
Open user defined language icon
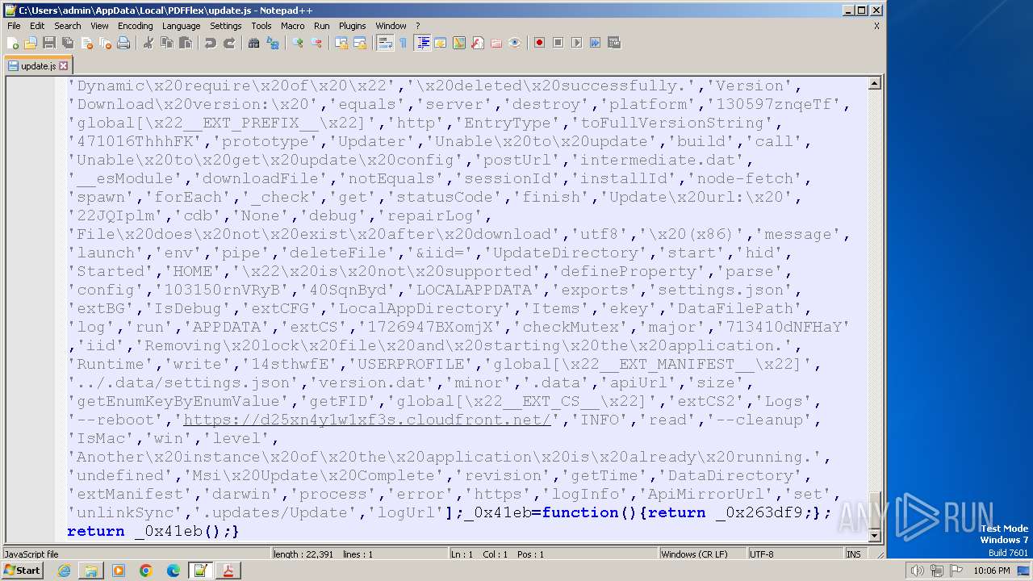(x=441, y=43)
